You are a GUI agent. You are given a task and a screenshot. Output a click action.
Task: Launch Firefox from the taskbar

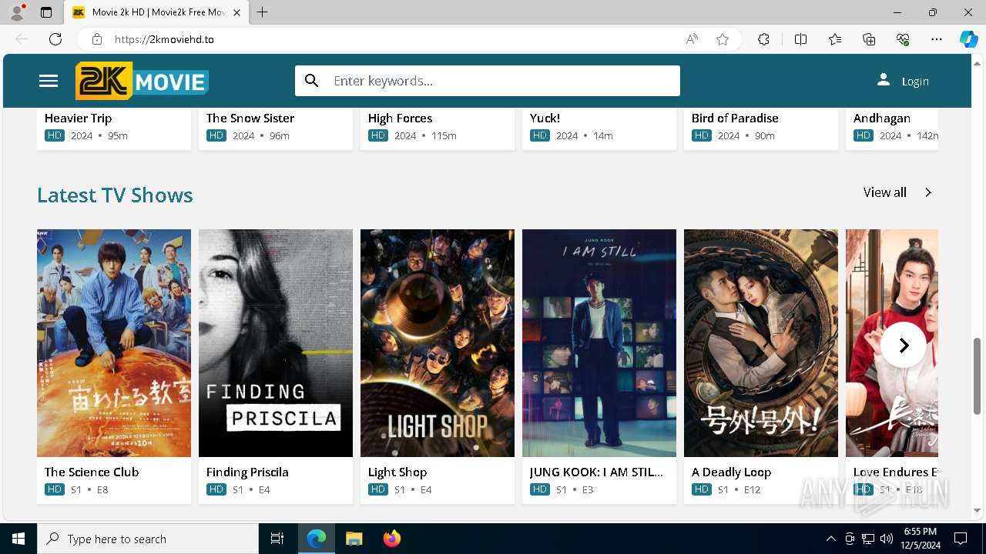coord(392,539)
